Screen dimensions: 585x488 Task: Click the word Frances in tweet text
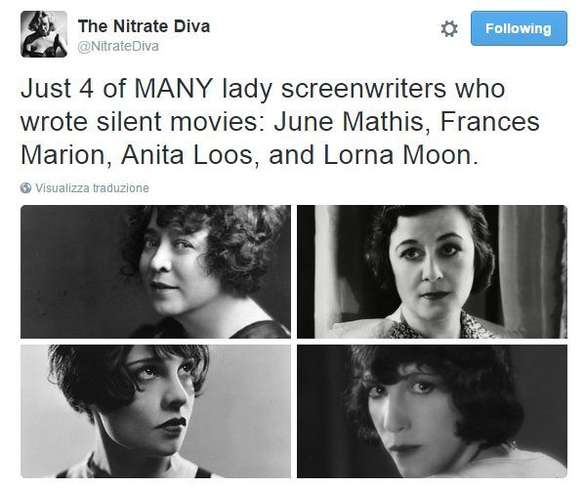click(490, 122)
